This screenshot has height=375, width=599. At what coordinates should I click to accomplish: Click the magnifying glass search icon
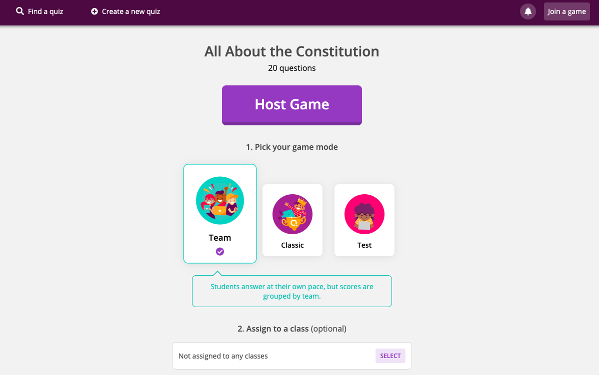click(20, 11)
